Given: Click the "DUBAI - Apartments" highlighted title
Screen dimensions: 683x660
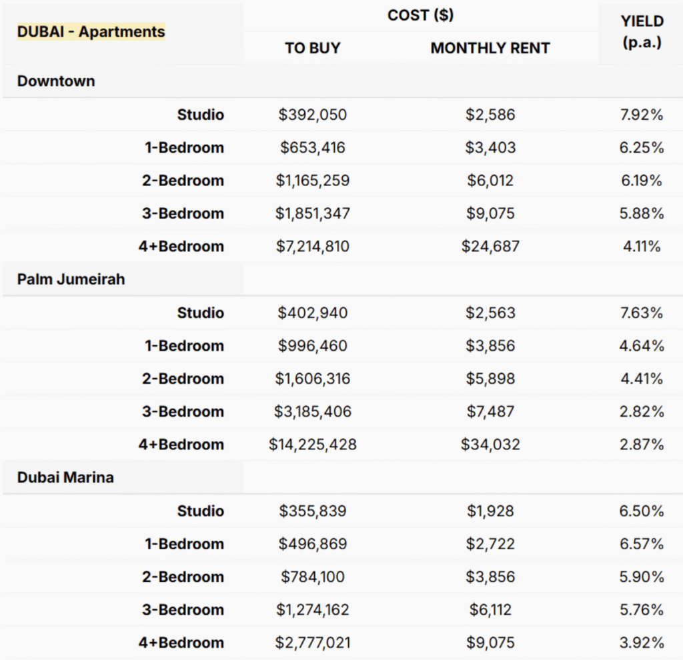Looking at the screenshot, I should [91, 31].
